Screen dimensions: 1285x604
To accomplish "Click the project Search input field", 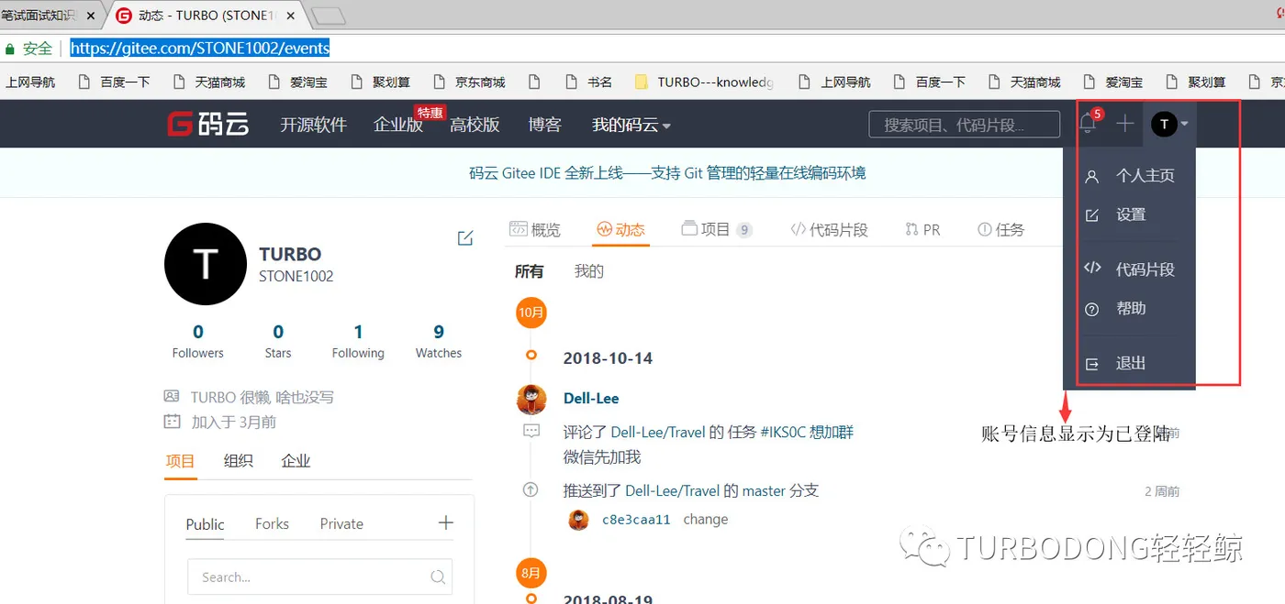I will pos(319,577).
